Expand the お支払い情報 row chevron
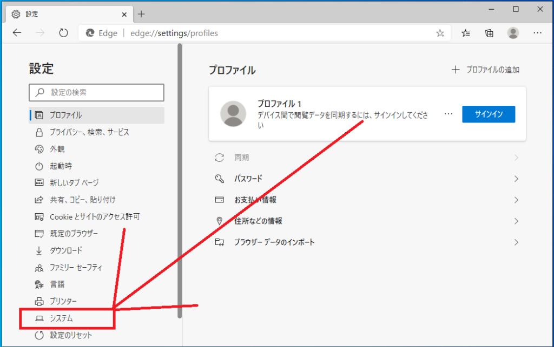This screenshot has width=554, height=347. click(x=516, y=200)
